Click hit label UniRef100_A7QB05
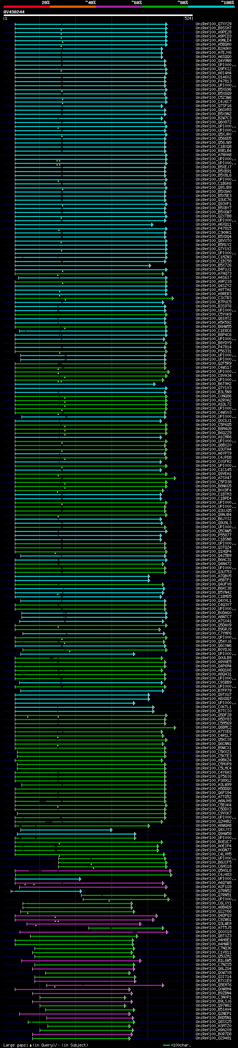Image resolution: width=238 pixels, height=1048 pixels. tap(213, 575)
